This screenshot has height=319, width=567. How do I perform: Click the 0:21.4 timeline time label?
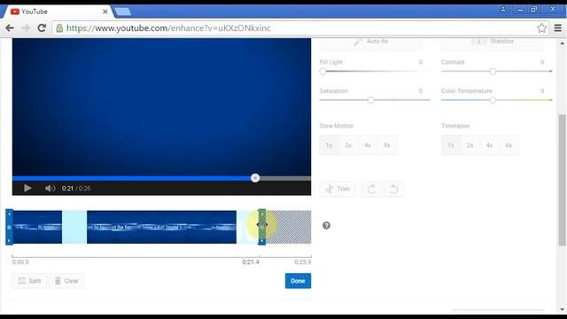tap(251, 262)
